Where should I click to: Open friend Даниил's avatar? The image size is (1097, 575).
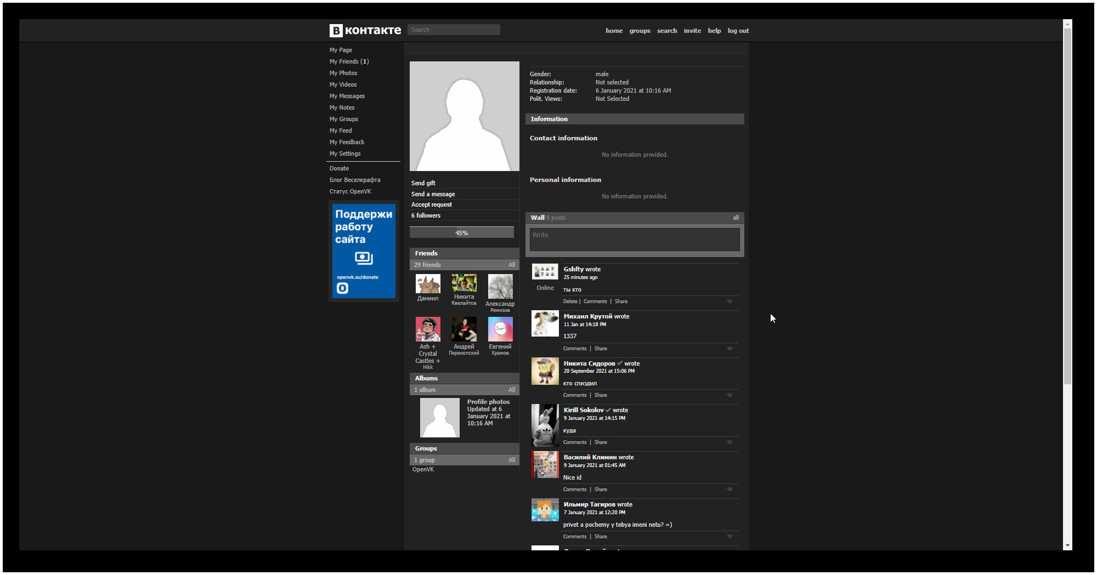pyautogui.click(x=428, y=284)
